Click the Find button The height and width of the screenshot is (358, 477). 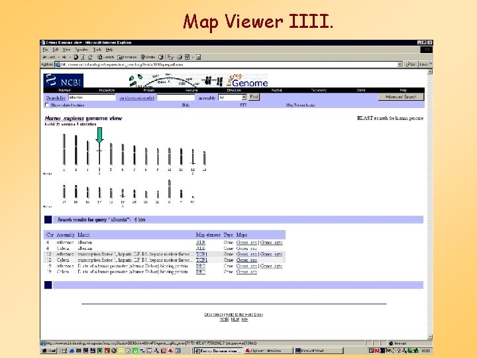tap(254, 97)
